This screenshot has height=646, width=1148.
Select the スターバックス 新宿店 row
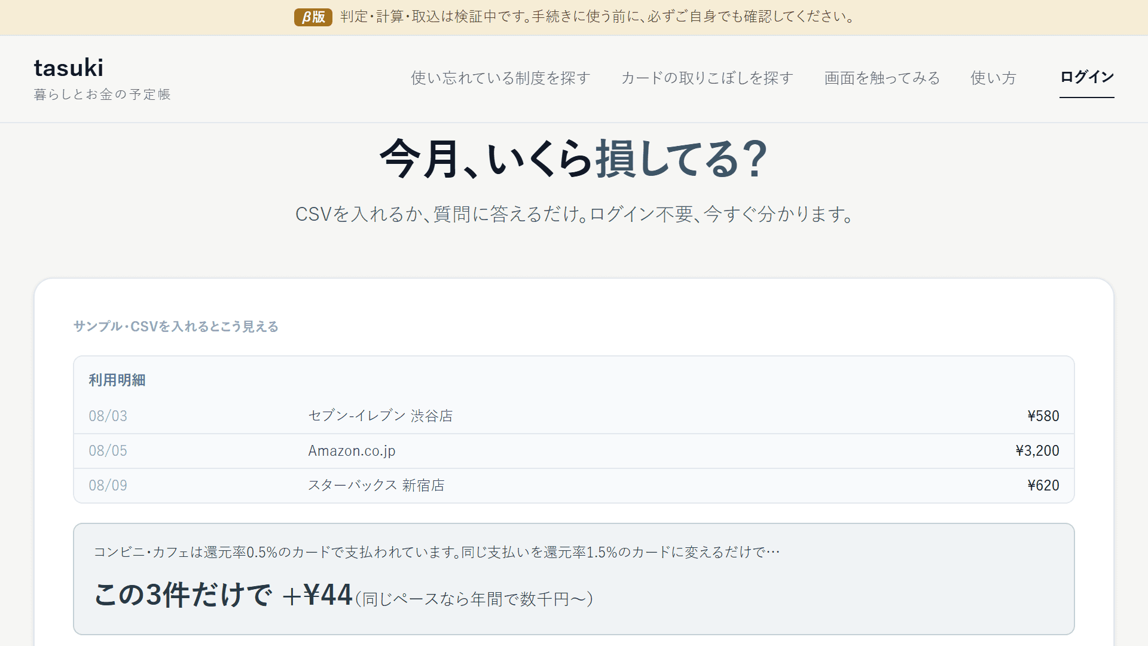574,486
